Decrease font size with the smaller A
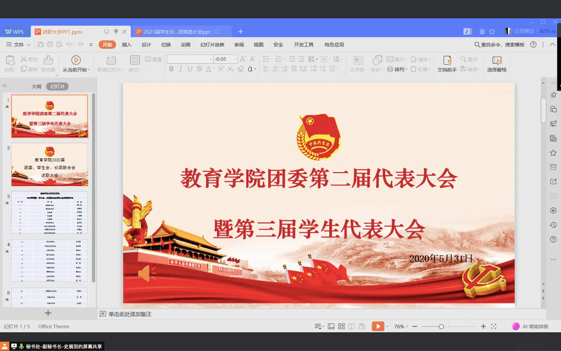Viewport: 561px width, 351px height. pyautogui.click(x=252, y=59)
